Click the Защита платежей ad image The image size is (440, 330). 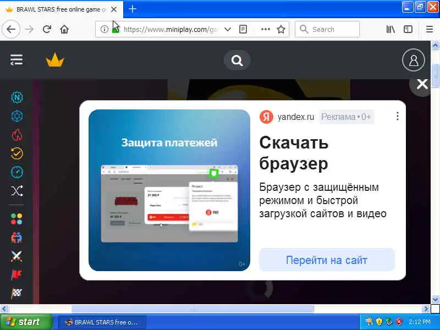[169, 190]
